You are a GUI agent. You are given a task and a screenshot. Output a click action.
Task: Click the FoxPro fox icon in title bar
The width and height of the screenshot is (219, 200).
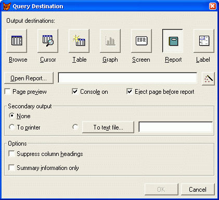pos(7,6)
